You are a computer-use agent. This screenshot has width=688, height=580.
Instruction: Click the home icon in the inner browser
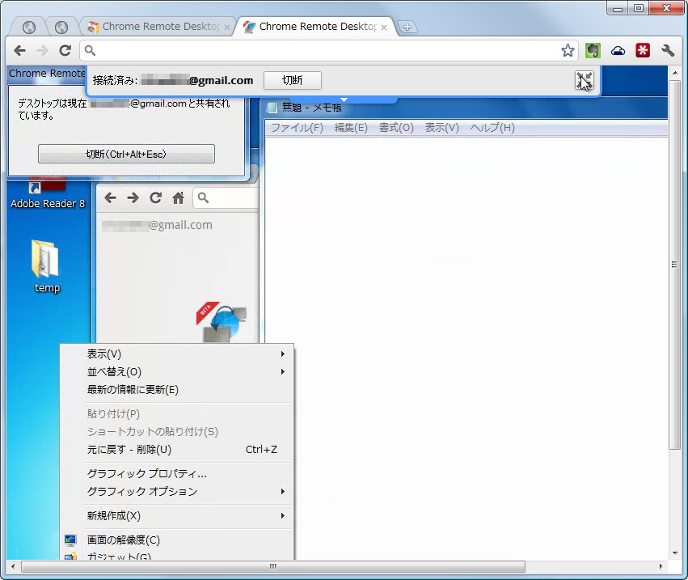point(178,197)
